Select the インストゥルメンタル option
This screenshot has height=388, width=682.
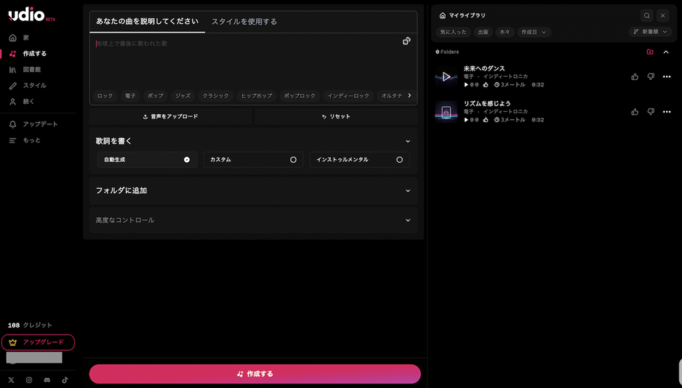pos(359,160)
